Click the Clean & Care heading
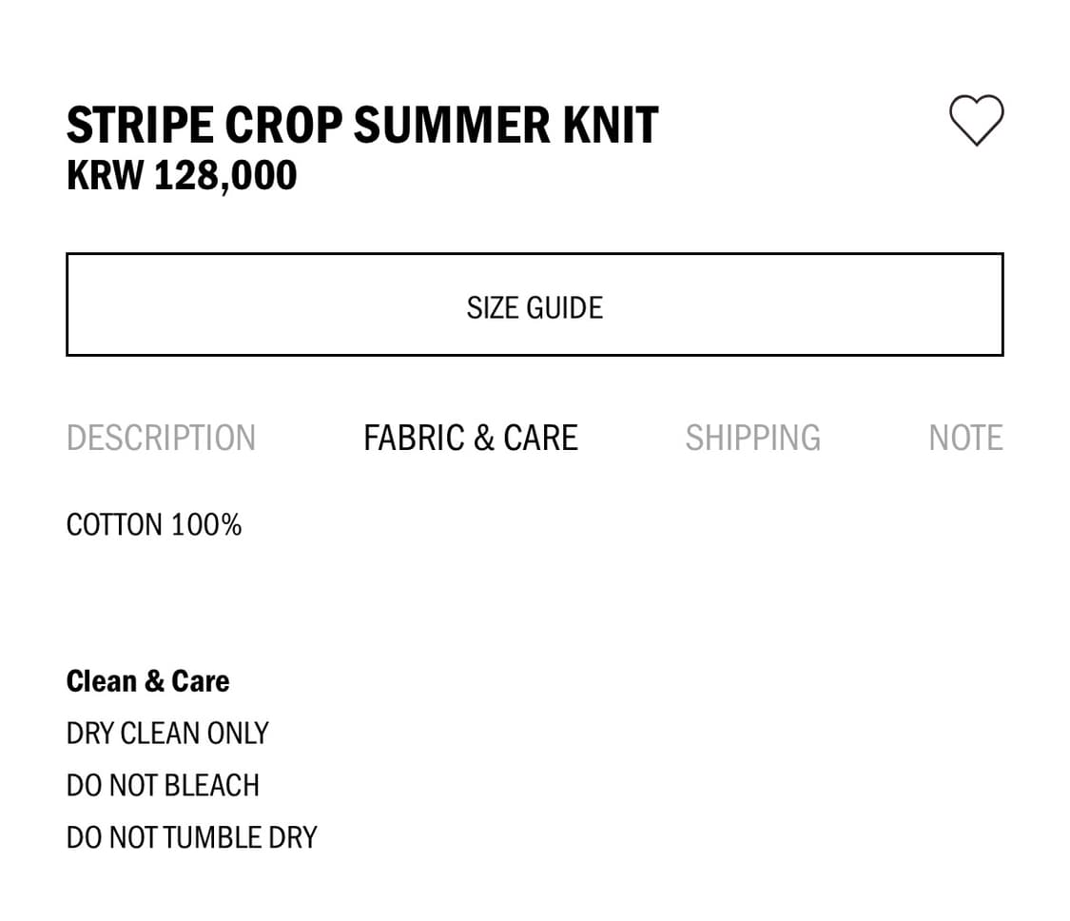Image resolution: width=1070 pixels, height=921 pixels. tap(147, 681)
